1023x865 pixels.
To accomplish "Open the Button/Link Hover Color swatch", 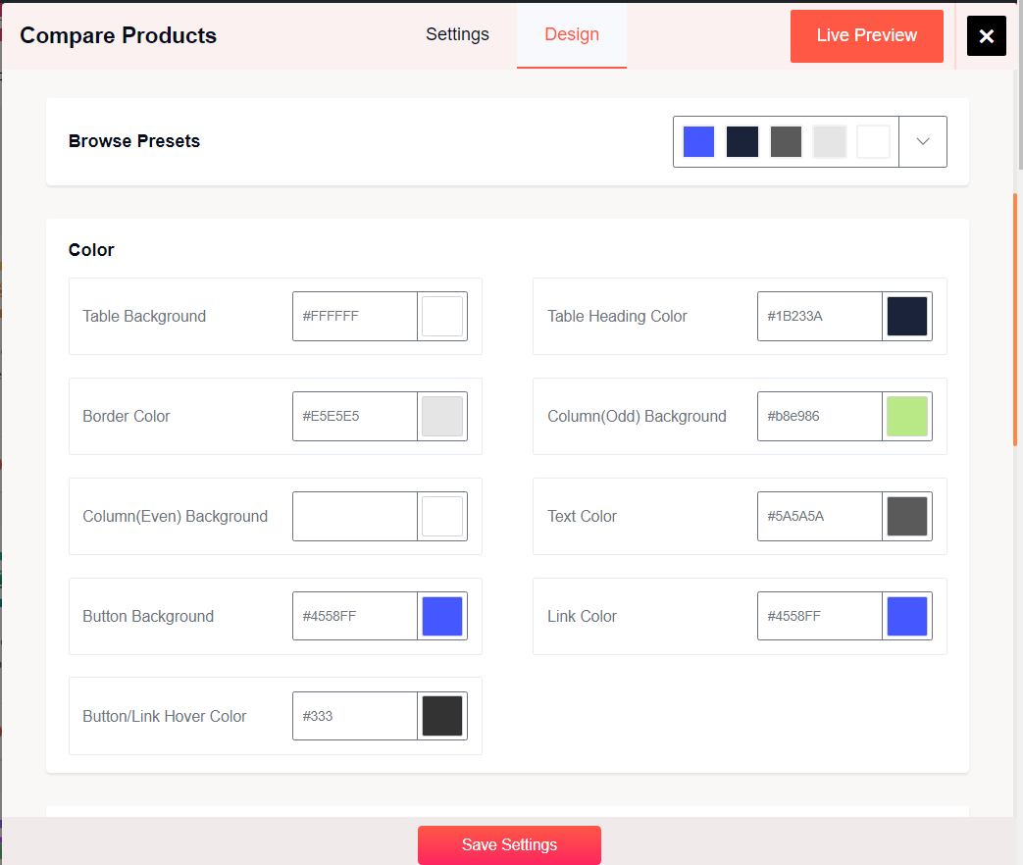I will coord(442,716).
